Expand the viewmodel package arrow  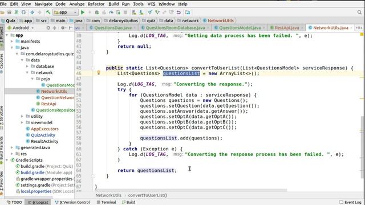pos(22,122)
